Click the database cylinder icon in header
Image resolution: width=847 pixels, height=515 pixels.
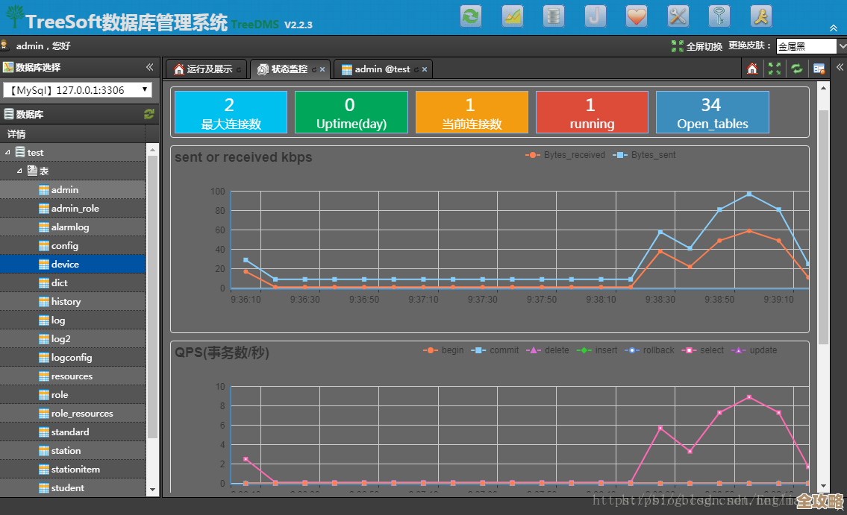click(x=553, y=16)
